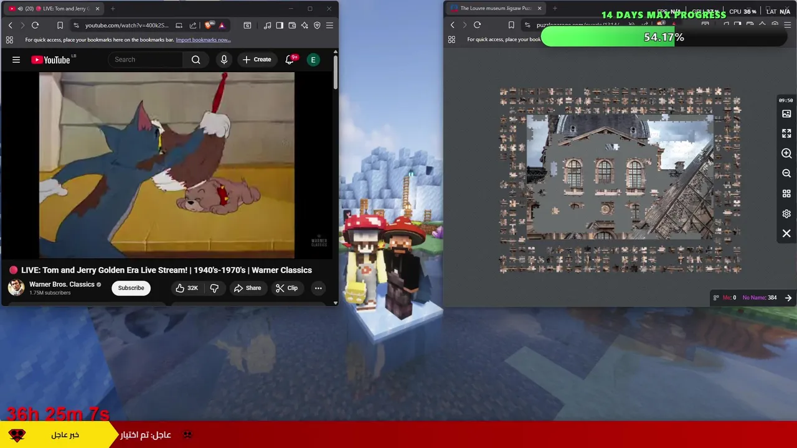This screenshot has width=797, height=448.
Task: Open the YouTube account avatar menu
Action: pos(313,60)
